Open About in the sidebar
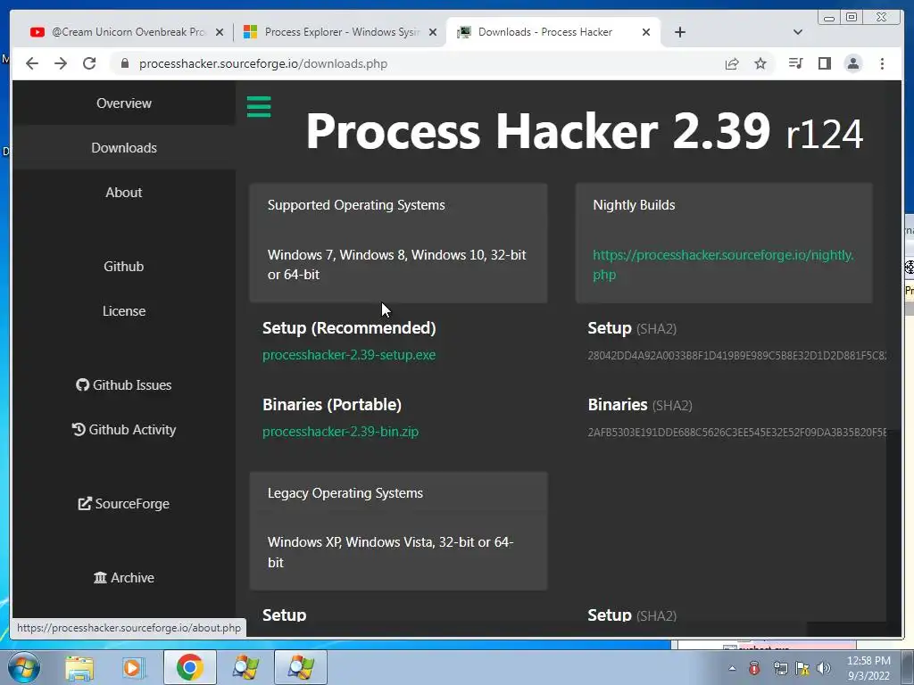The width and height of the screenshot is (914, 685). pyautogui.click(x=124, y=193)
